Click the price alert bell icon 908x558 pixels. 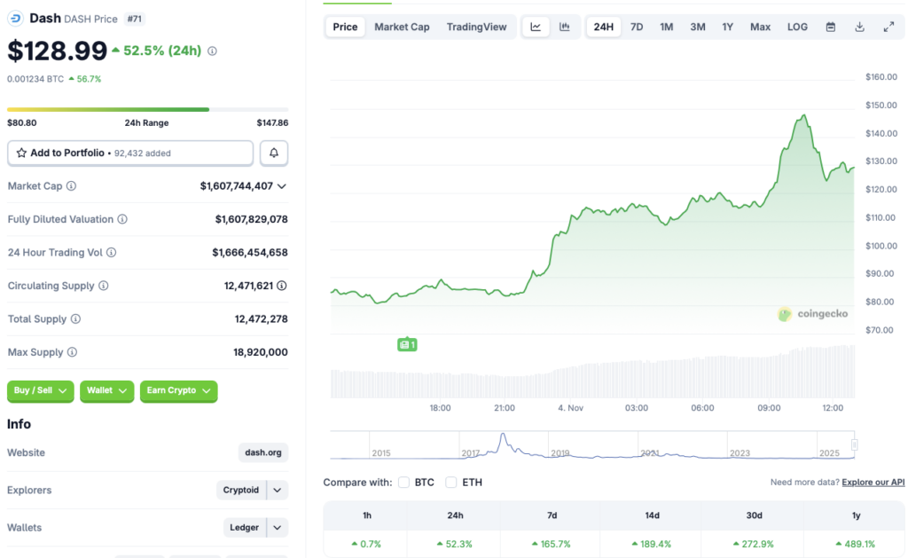click(274, 153)
